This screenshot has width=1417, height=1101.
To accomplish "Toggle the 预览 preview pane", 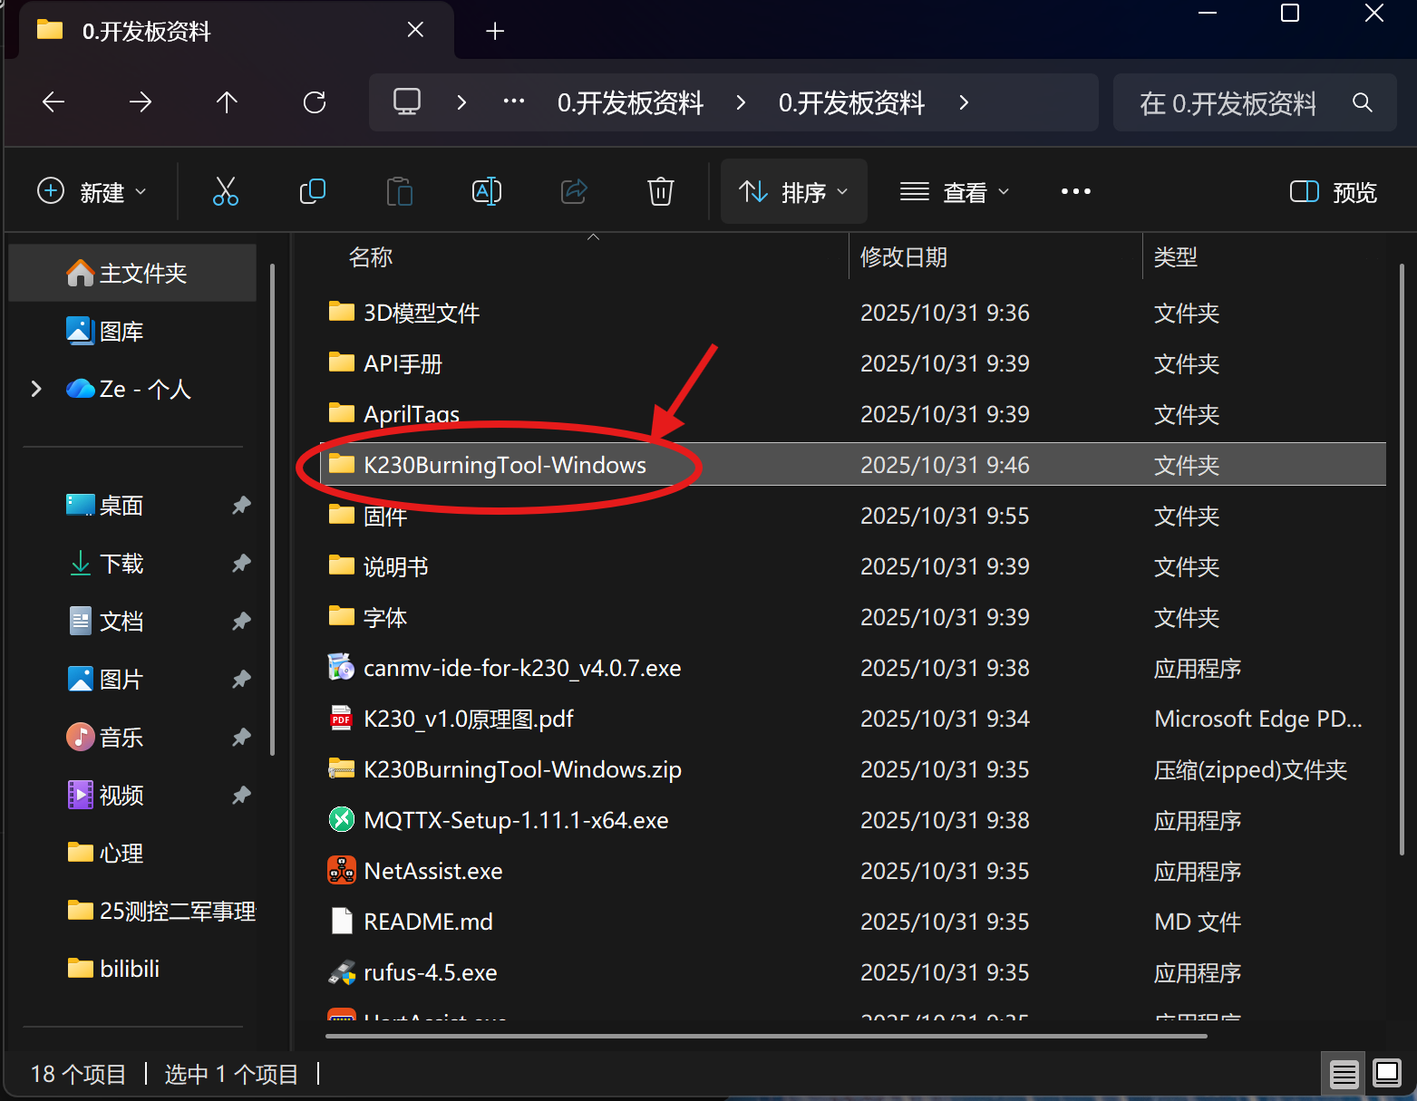I will tap(1333, 191).
